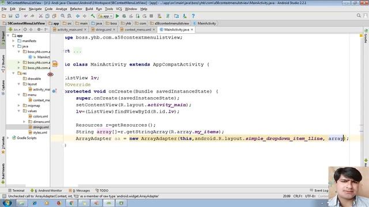Click the Windows Start button
This screenshot has height=207, width=369.
(x=7, y=203)
